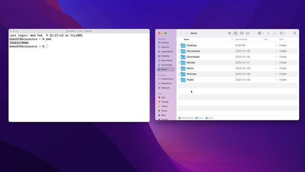Switch Finder to gallery view

pyautogui.click(x=248, y=33)
